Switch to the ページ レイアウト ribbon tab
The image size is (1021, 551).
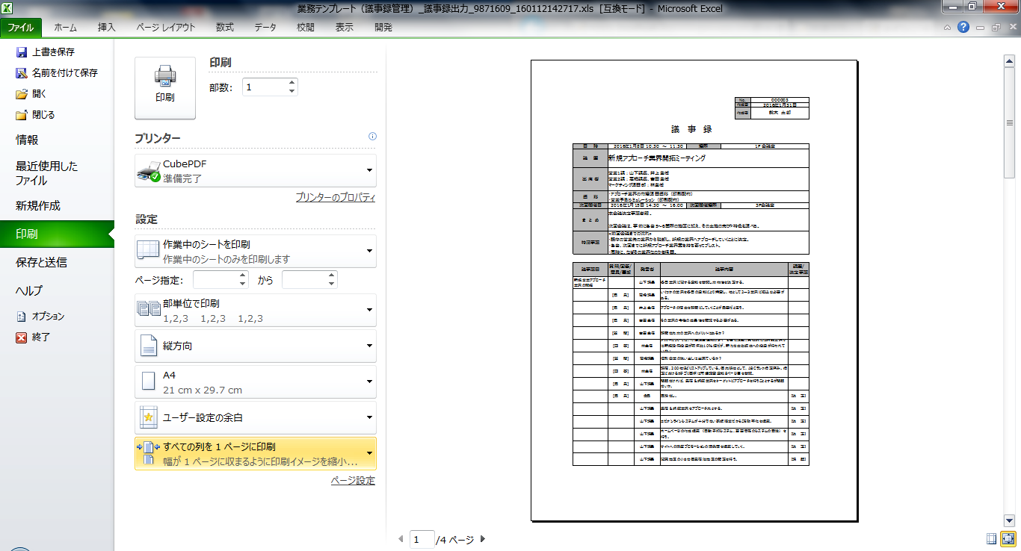click(x=166, y=28)
